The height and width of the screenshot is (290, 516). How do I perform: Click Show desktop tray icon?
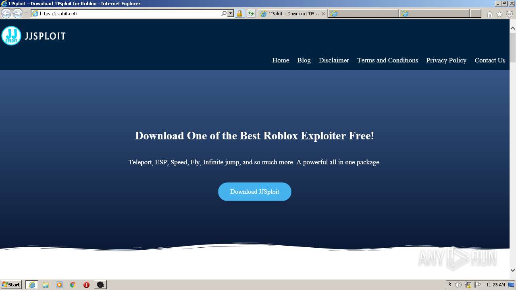[x=512, y=285]
